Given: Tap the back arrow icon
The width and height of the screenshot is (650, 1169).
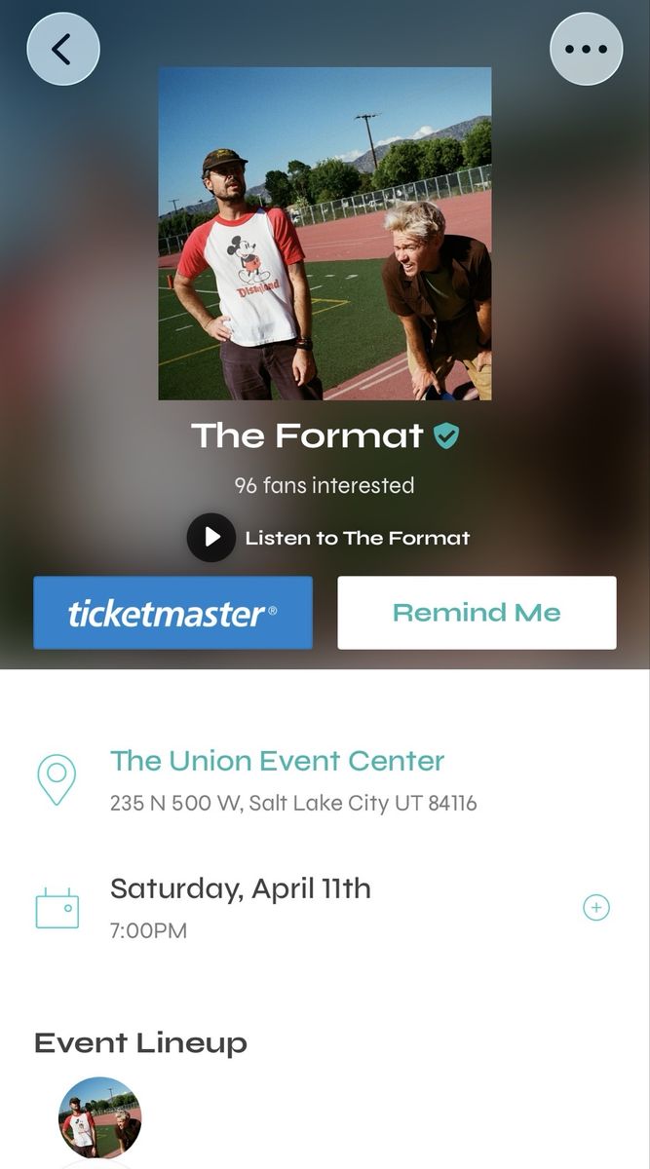Looking at the screenshot, I should click(x=62, y=47).
